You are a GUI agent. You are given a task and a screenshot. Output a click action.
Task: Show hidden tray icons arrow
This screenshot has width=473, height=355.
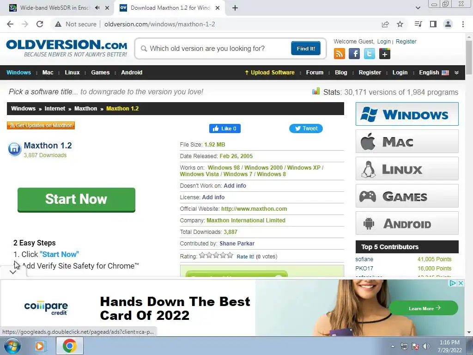(393, 346)
